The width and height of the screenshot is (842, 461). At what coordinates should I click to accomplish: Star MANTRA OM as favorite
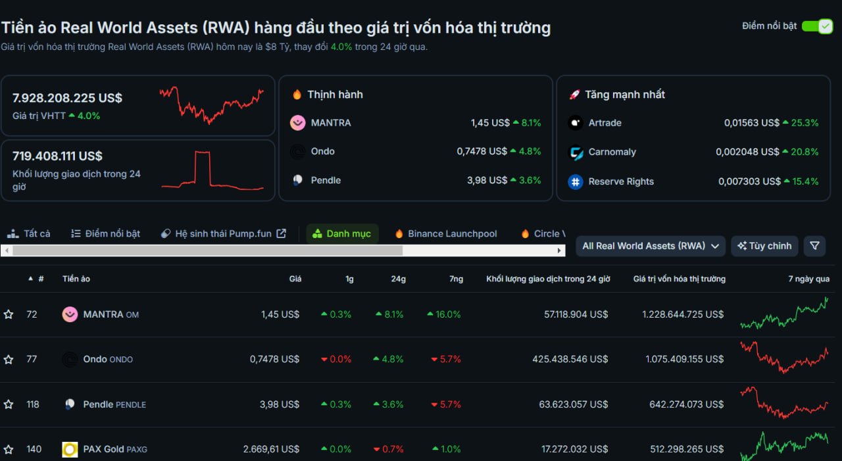point(9,314)
